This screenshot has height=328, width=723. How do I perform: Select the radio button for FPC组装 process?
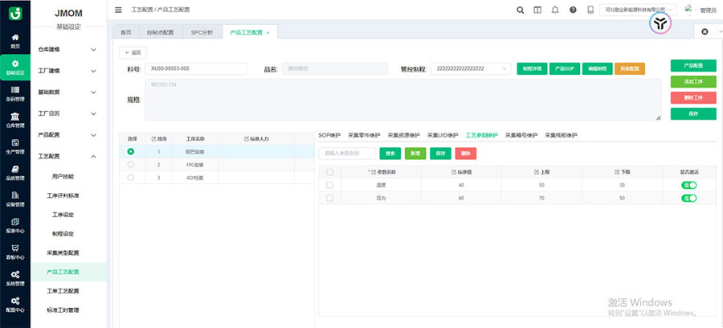(x=131, y=164)
